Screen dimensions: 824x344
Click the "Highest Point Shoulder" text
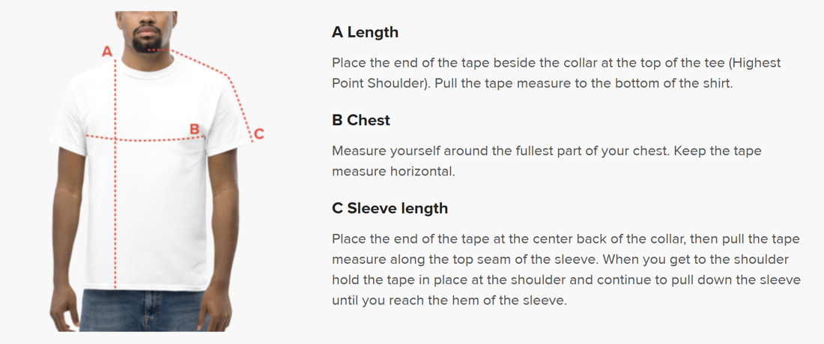coord(382,82)
